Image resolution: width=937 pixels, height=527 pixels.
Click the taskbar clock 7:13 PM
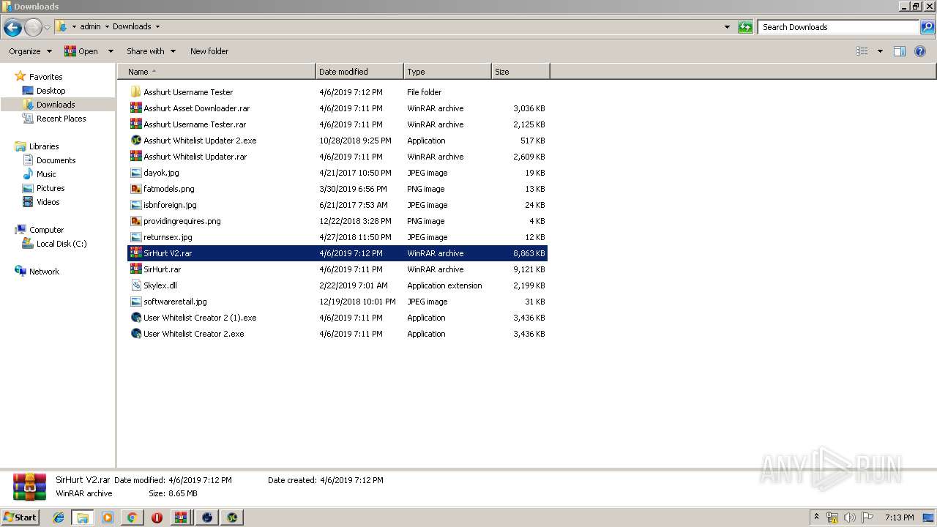[899, 517]
